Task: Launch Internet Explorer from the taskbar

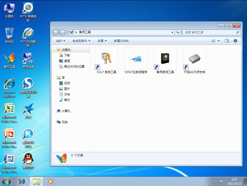Action: pos(22,181)
